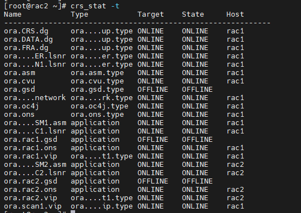
Task: Click the ora.asm resource name
Action: (19, 73)
